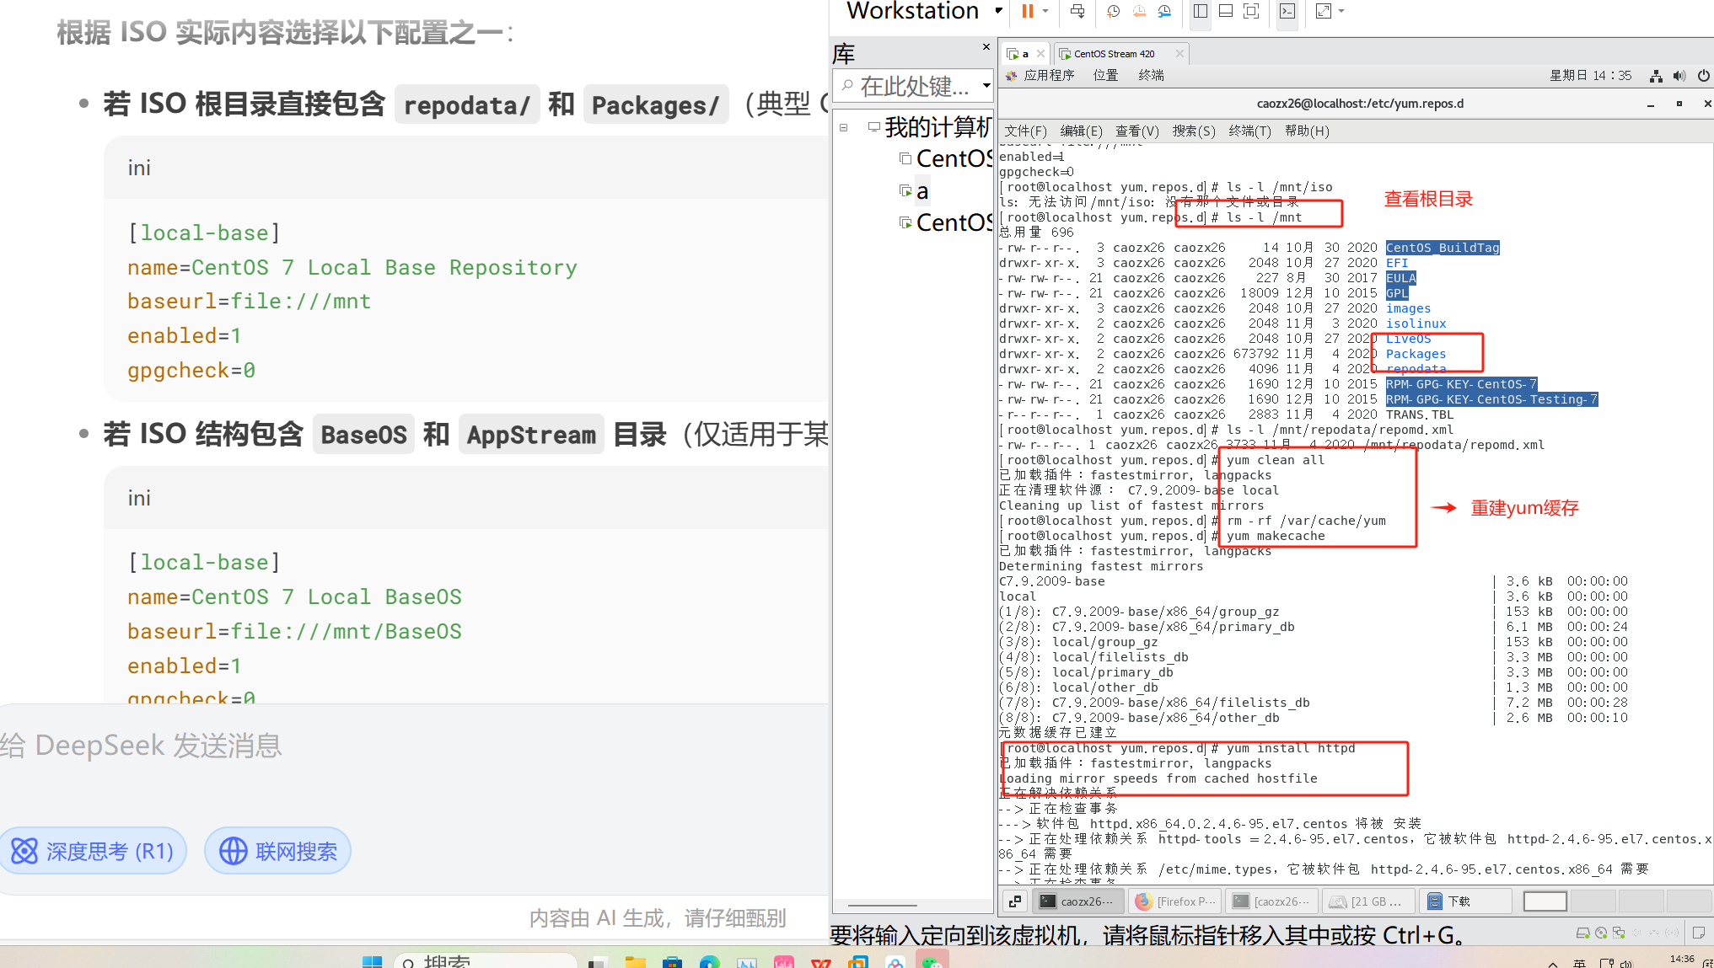Toggle the library sidebar view button
The image size is (1714, 968).
tap(1201, 11)
